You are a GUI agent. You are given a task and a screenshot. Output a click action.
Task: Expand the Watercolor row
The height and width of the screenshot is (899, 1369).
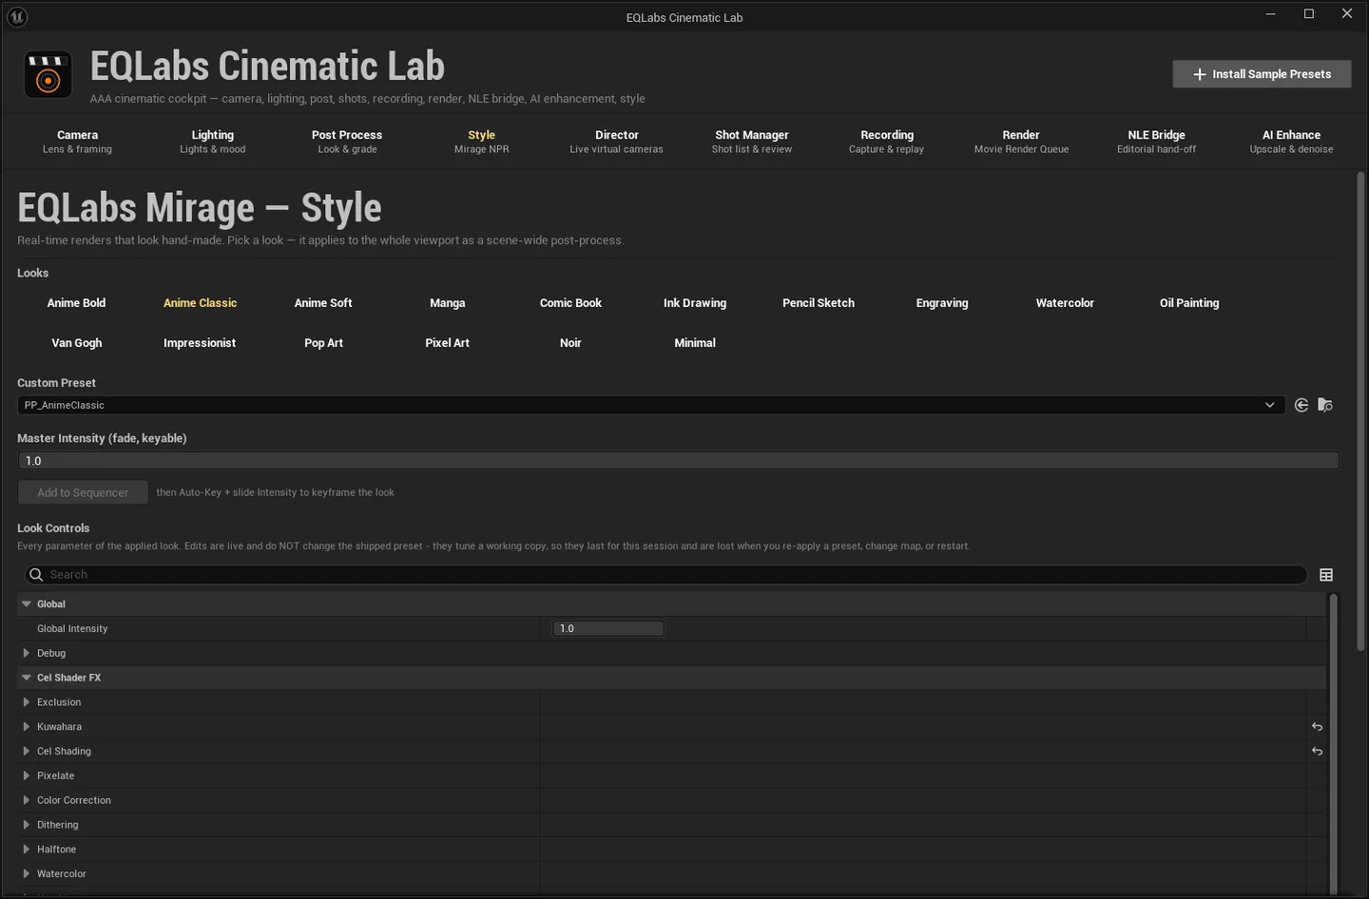[x=26, y=874]
